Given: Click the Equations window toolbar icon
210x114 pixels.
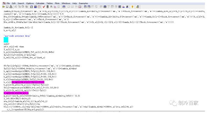Looking at the screenshot, I should pyautogui.click(x=85, y=7).
